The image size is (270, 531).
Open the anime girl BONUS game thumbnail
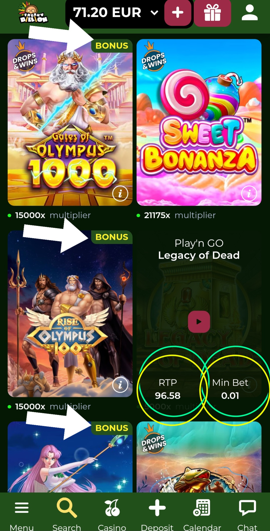click(x=70, y=457)
